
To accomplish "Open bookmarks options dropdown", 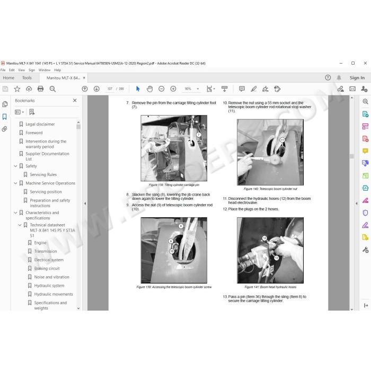I will pos(20,112).
